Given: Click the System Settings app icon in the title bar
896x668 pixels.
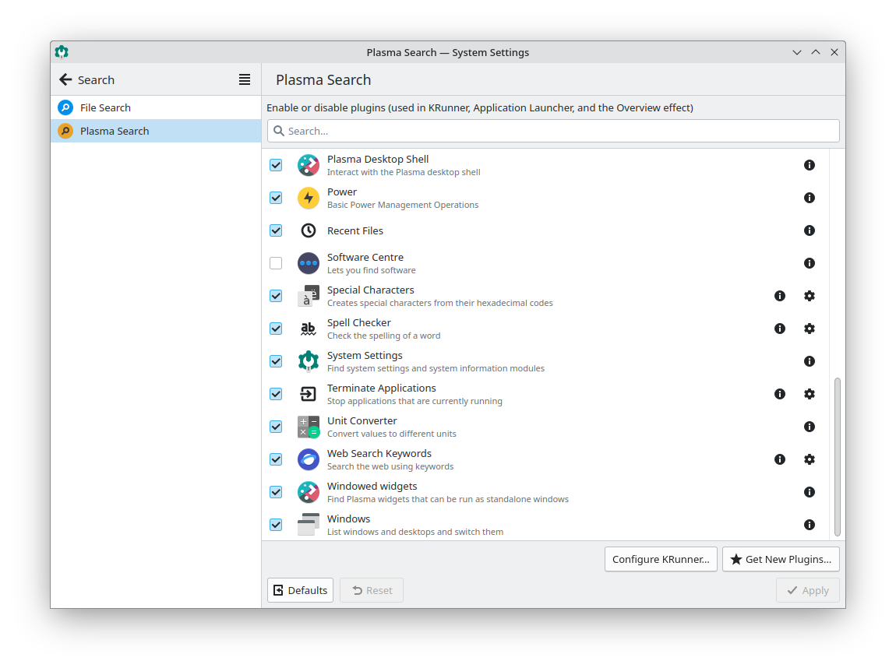Looking at the screenshot, I should point(62,52).
